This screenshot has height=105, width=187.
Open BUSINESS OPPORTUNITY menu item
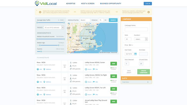point(111,3)
